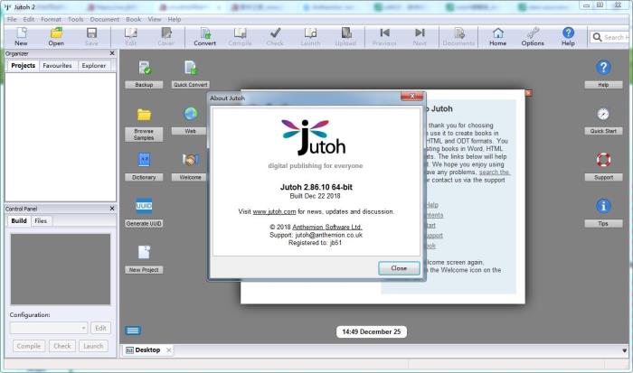Click the build preview area in Control Panel
633x373 pixels.
coord(61,269)
